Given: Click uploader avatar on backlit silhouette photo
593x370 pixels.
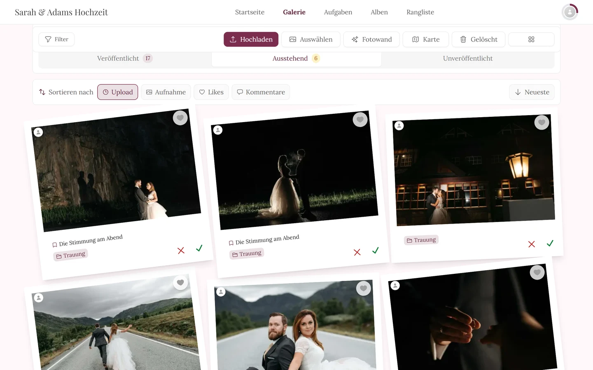Looking at the screenshot, I should [218, 130].
